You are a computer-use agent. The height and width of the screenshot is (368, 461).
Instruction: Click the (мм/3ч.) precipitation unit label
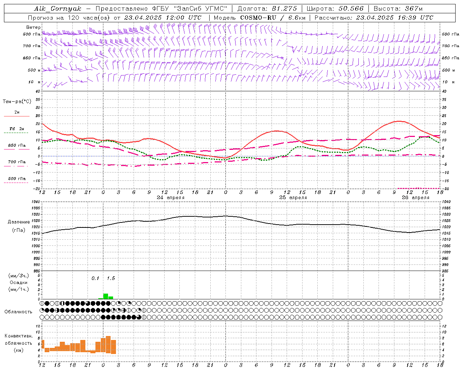pos(19,276)
